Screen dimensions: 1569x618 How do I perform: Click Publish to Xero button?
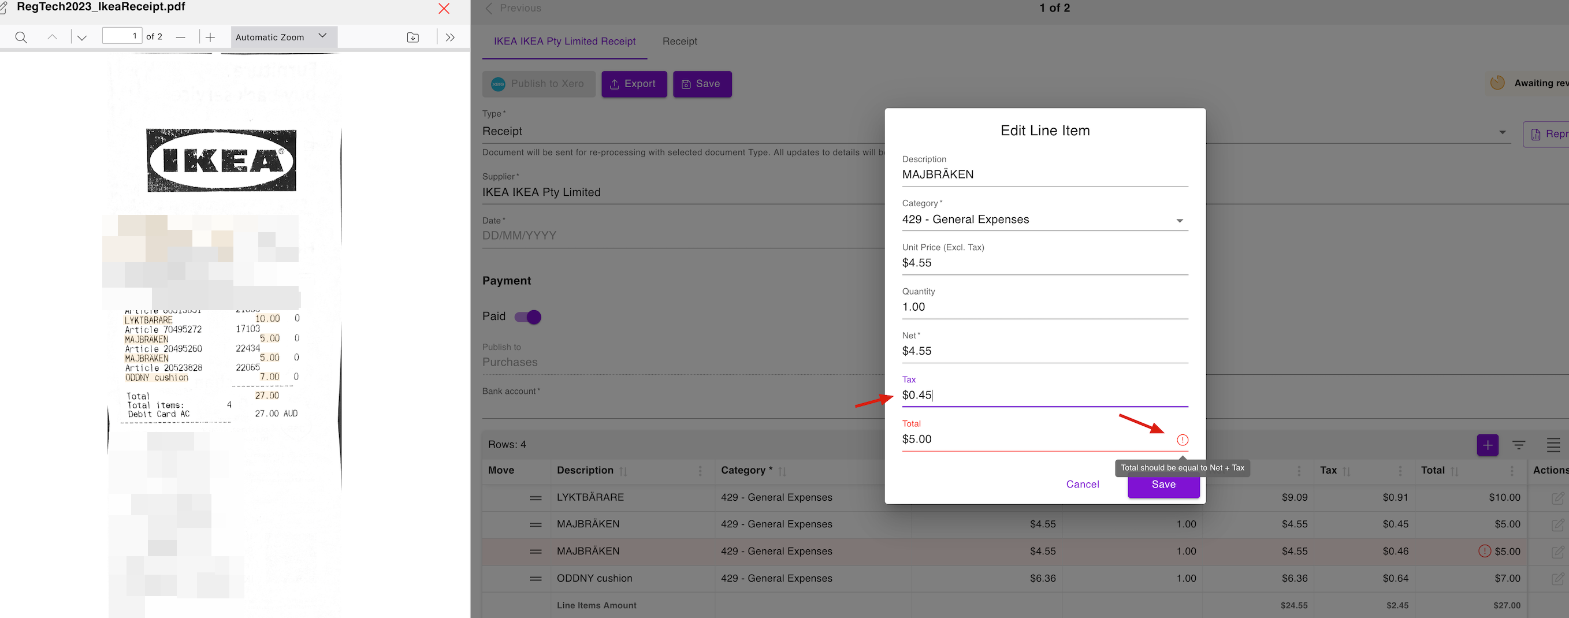pos(539,84)
